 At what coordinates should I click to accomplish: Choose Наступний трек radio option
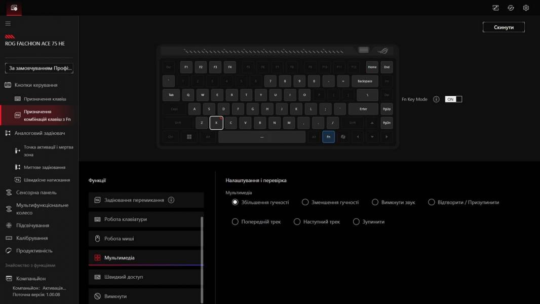click(x=297, y=222)
